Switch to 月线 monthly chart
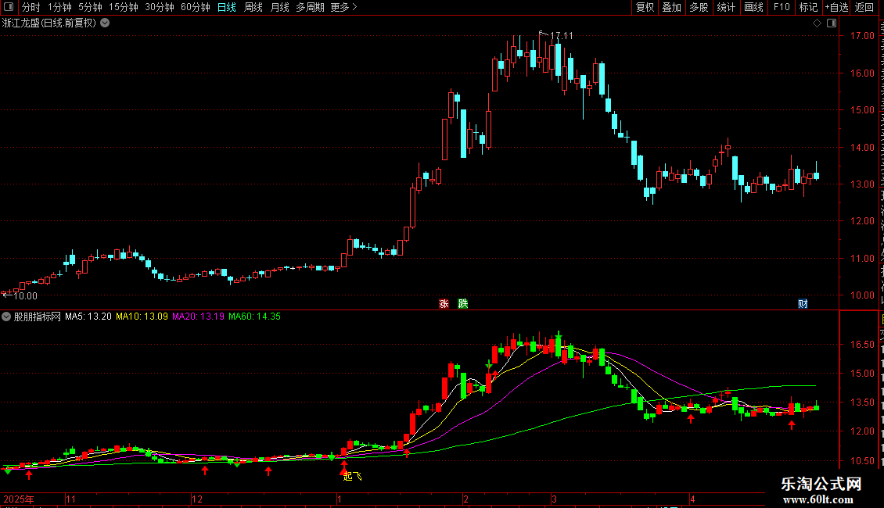This screenshot has height=508, width=884. [279, 7]
